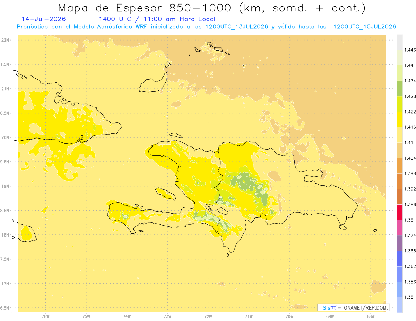Click the longitude label '70W'

pos(289,316)
